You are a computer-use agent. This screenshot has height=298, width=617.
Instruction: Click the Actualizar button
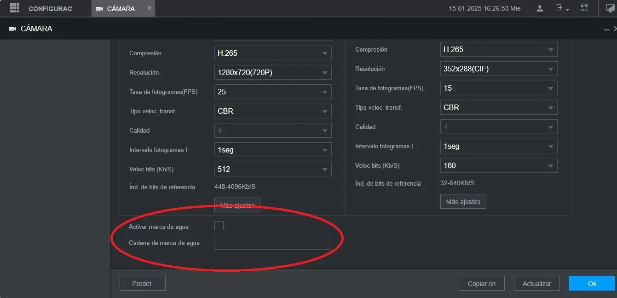point(537,284)
